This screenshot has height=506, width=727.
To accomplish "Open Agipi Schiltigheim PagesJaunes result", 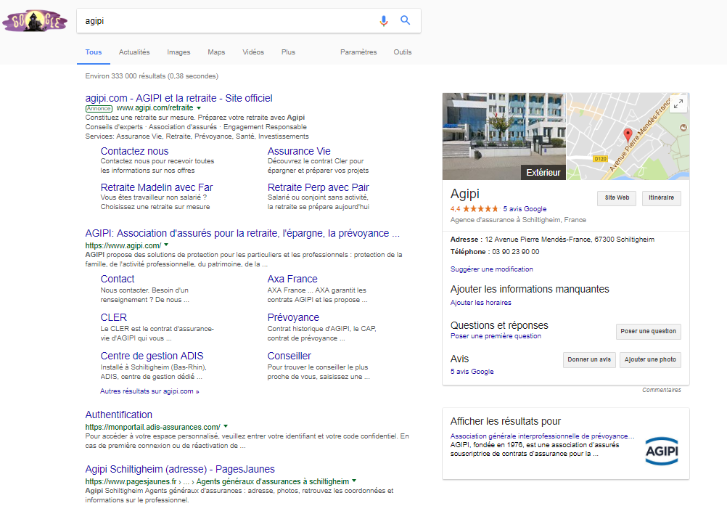I will pos(180,470).
